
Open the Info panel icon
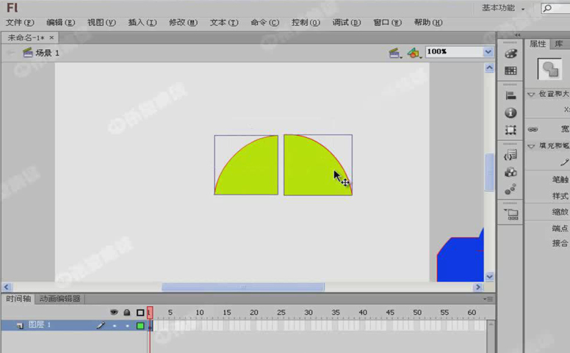tap(511, 113)
